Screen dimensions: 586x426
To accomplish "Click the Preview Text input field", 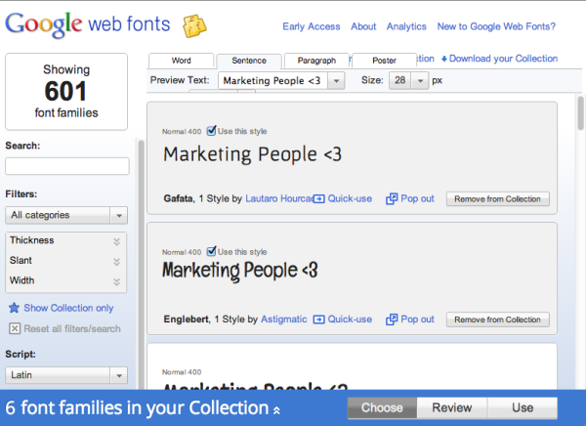I will coord(272,80).
